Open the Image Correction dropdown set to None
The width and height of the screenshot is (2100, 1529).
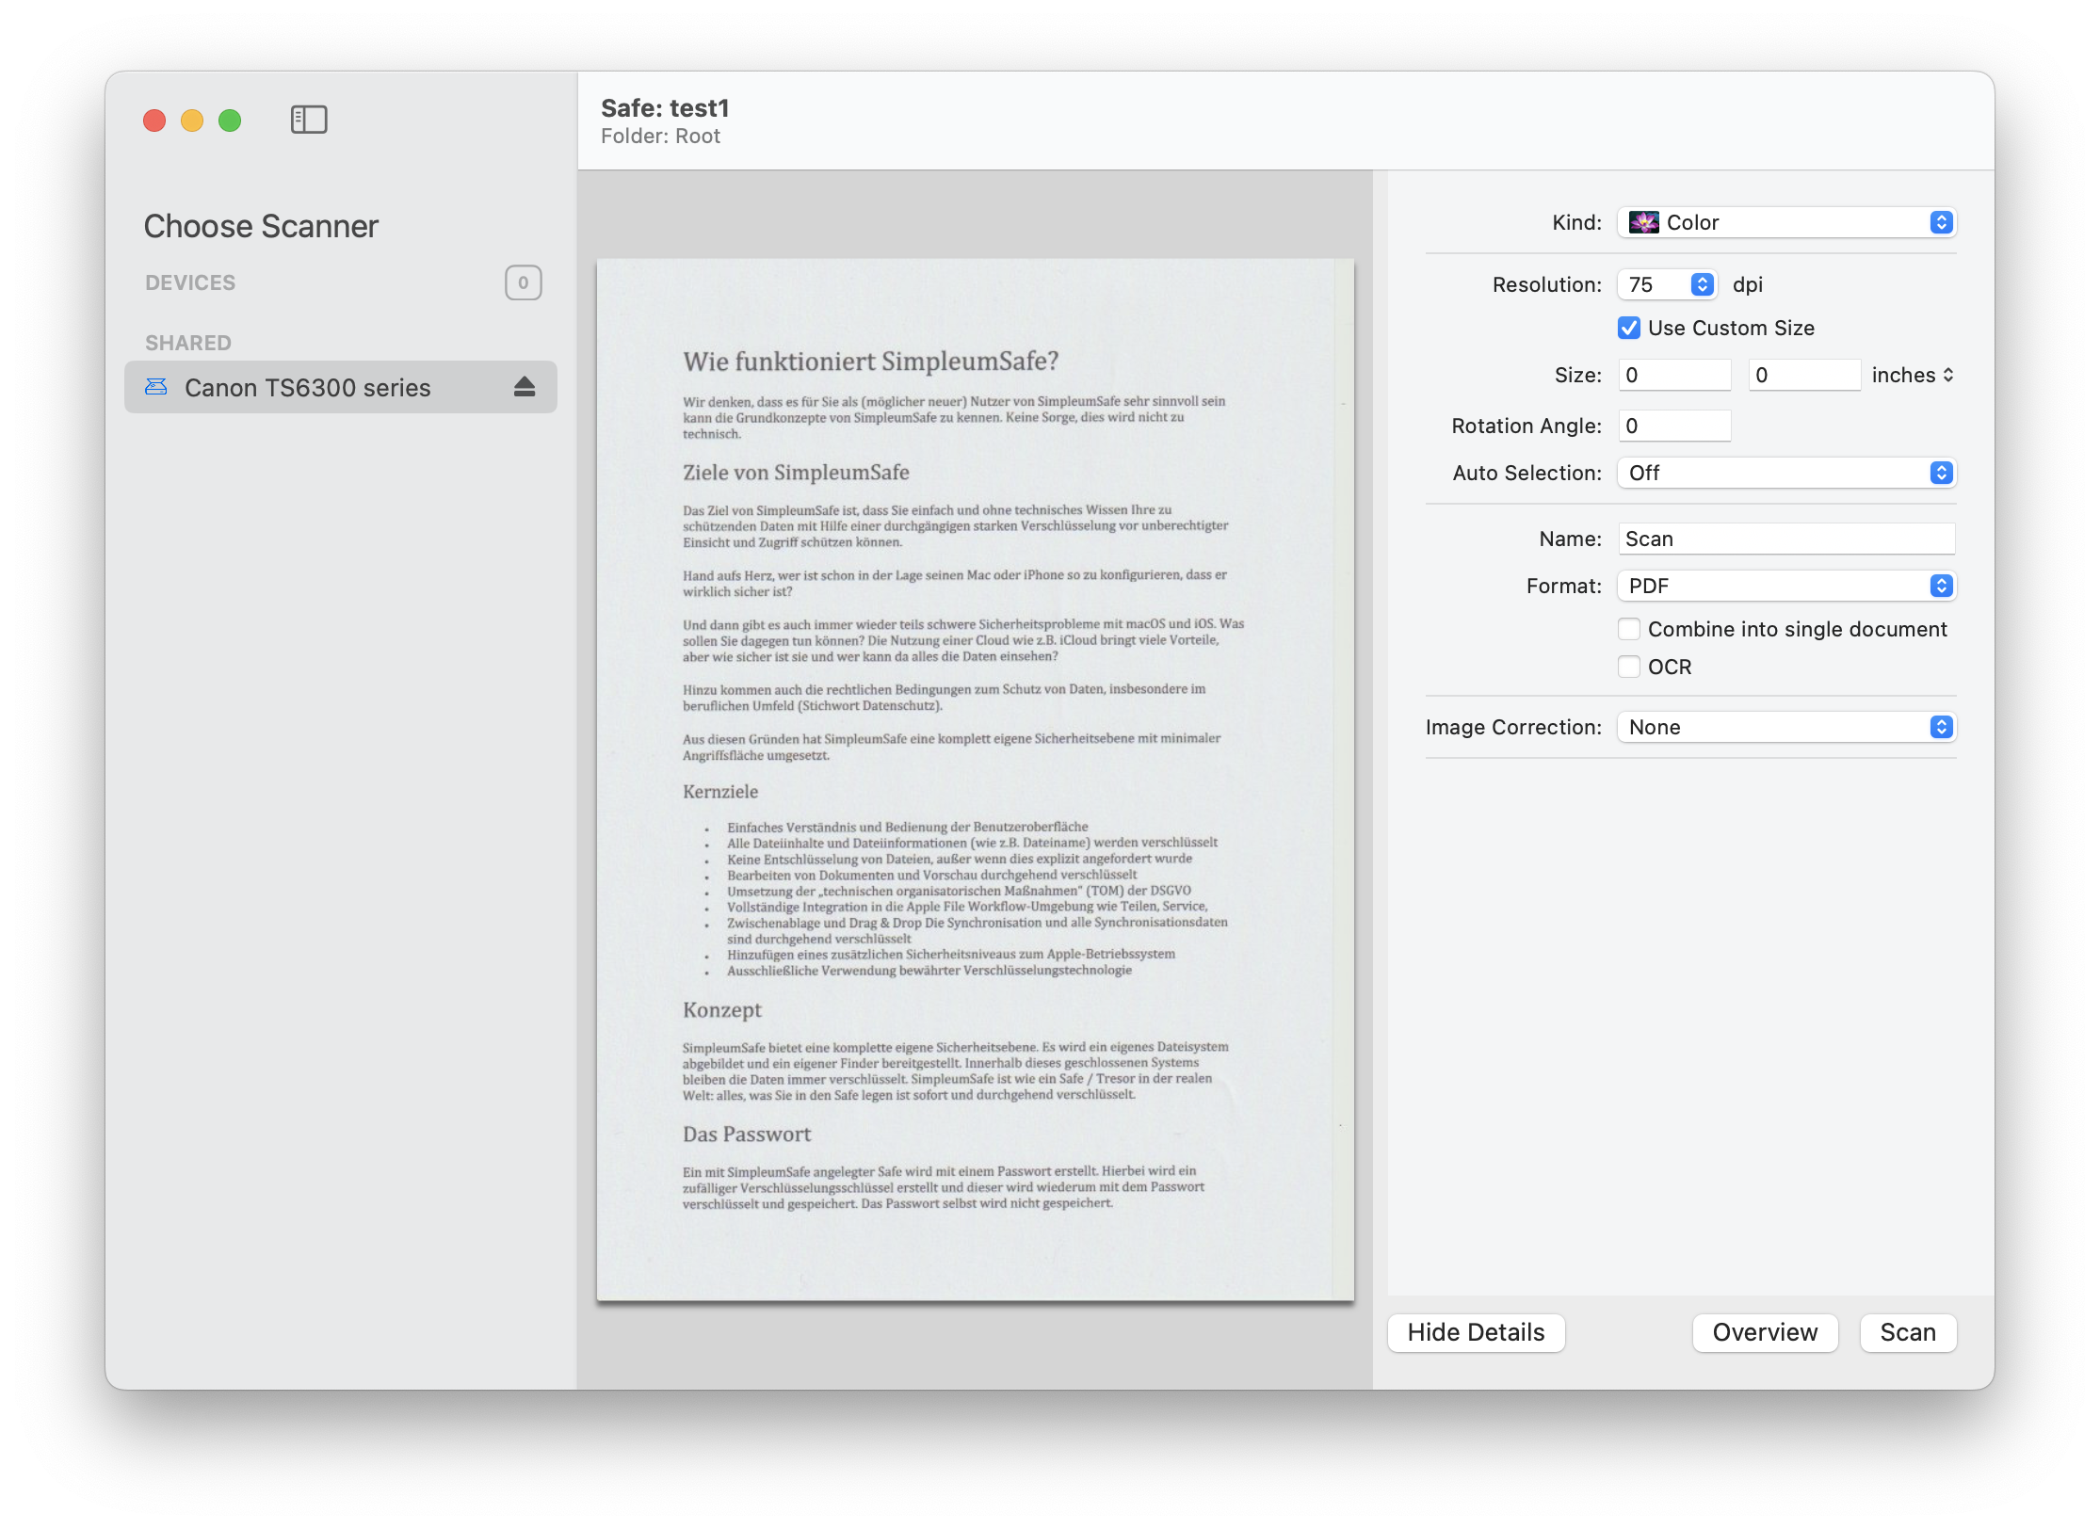1786,727
